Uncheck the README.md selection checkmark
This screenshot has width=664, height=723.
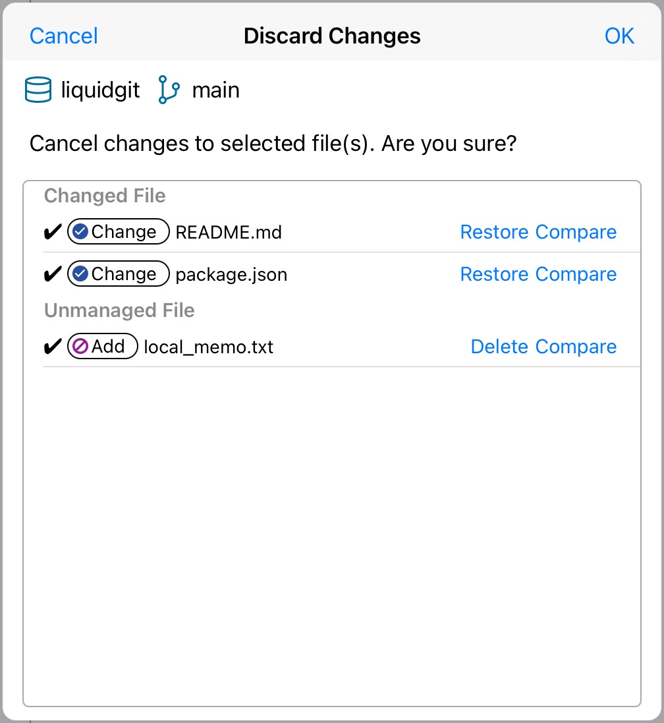[52, 232]
